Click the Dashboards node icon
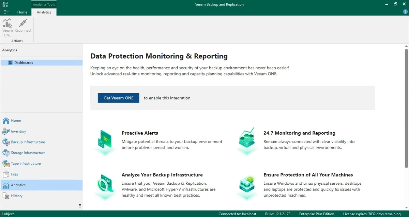409x217 pixels. 10,63
